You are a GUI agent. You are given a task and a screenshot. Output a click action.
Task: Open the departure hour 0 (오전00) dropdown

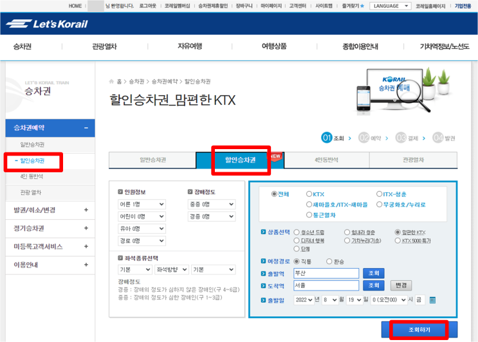tap(389, 300)
